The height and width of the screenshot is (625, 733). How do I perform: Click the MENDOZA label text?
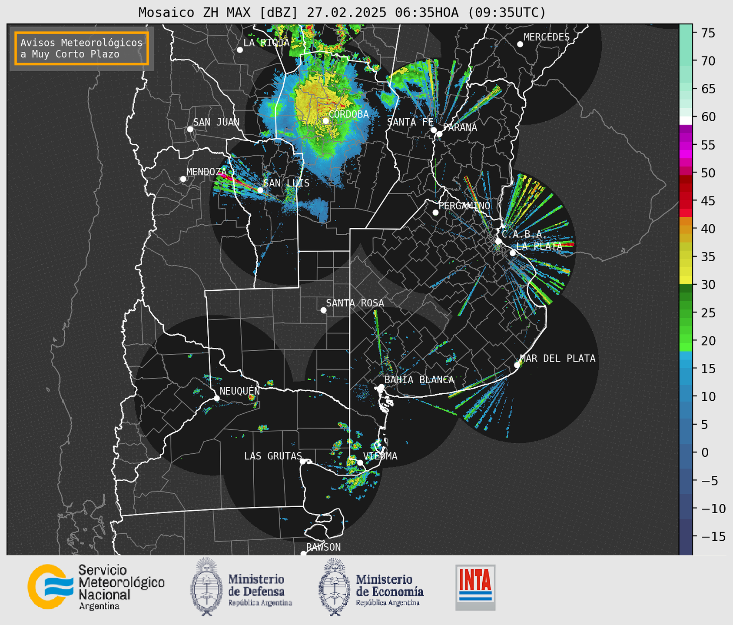(x=206, y=172)
